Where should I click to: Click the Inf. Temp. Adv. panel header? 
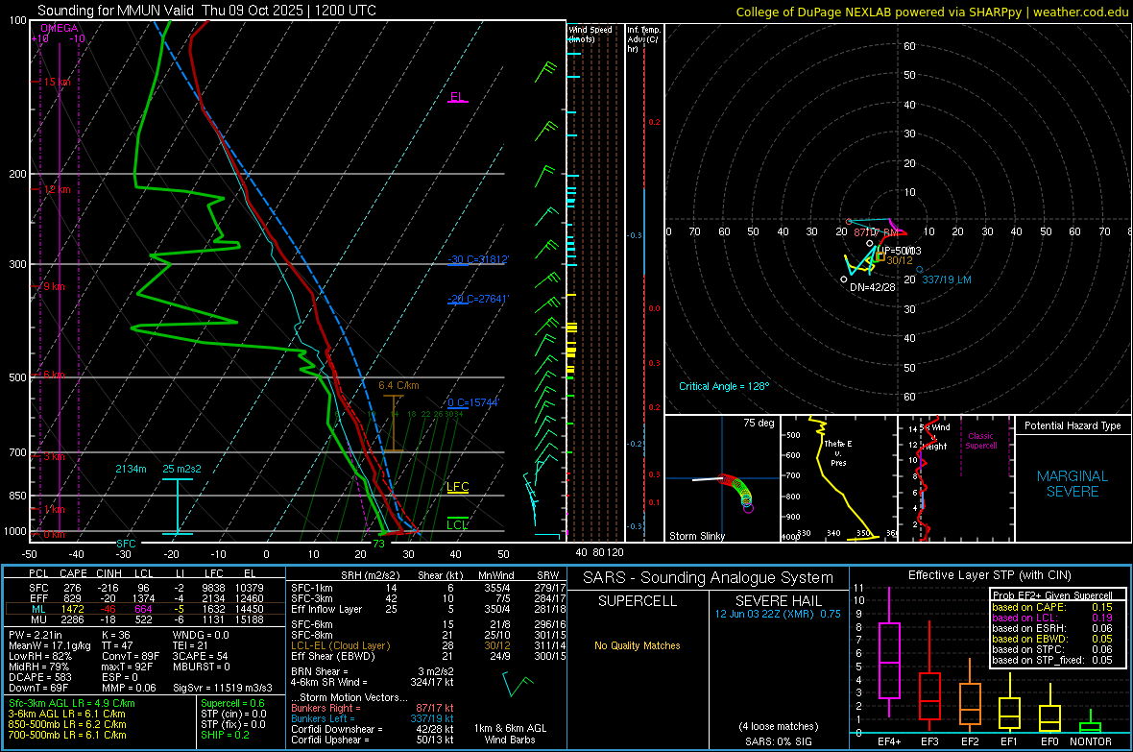point(643,39)
